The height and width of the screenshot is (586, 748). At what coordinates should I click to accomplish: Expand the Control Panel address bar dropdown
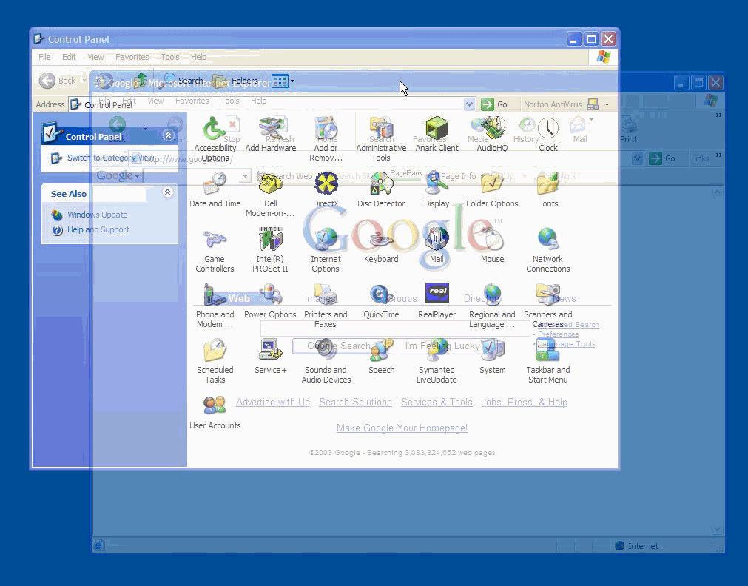(469, 104)
